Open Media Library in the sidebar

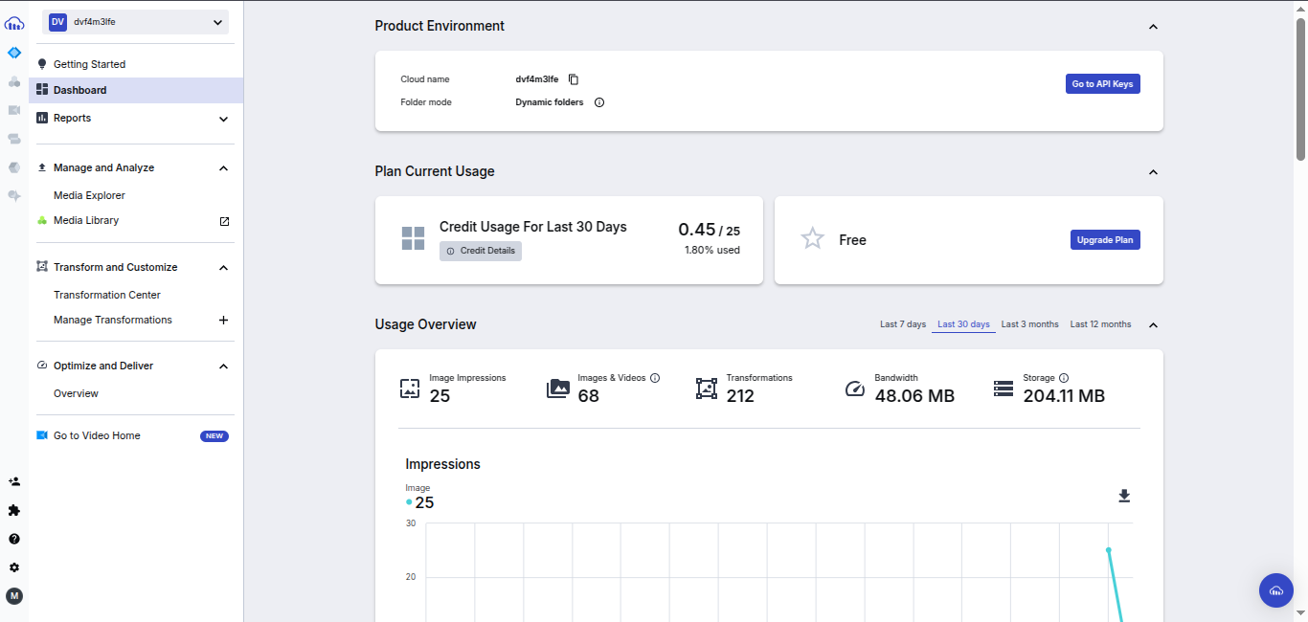86,220
